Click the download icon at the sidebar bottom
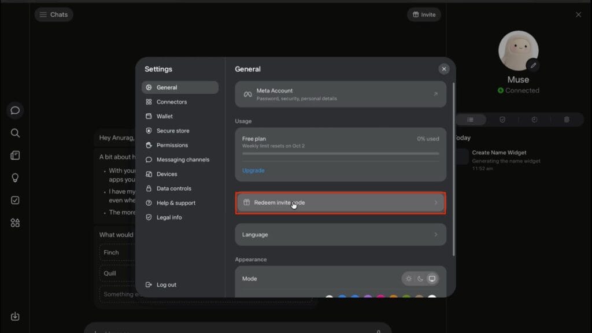 (15, 316)
